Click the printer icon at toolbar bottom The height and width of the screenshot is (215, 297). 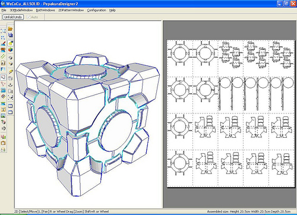[x=3, y=150]
